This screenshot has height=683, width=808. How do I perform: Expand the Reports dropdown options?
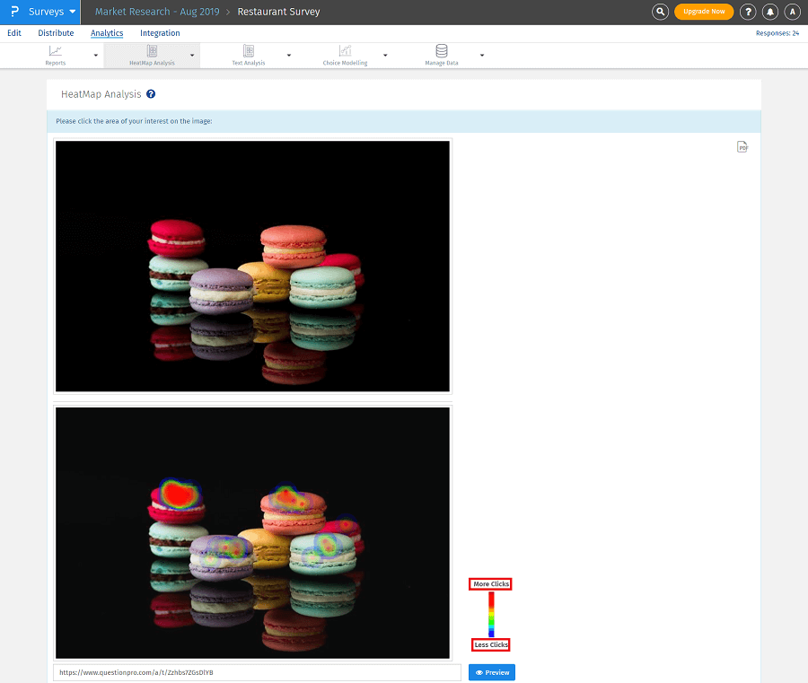click(94, 55)
